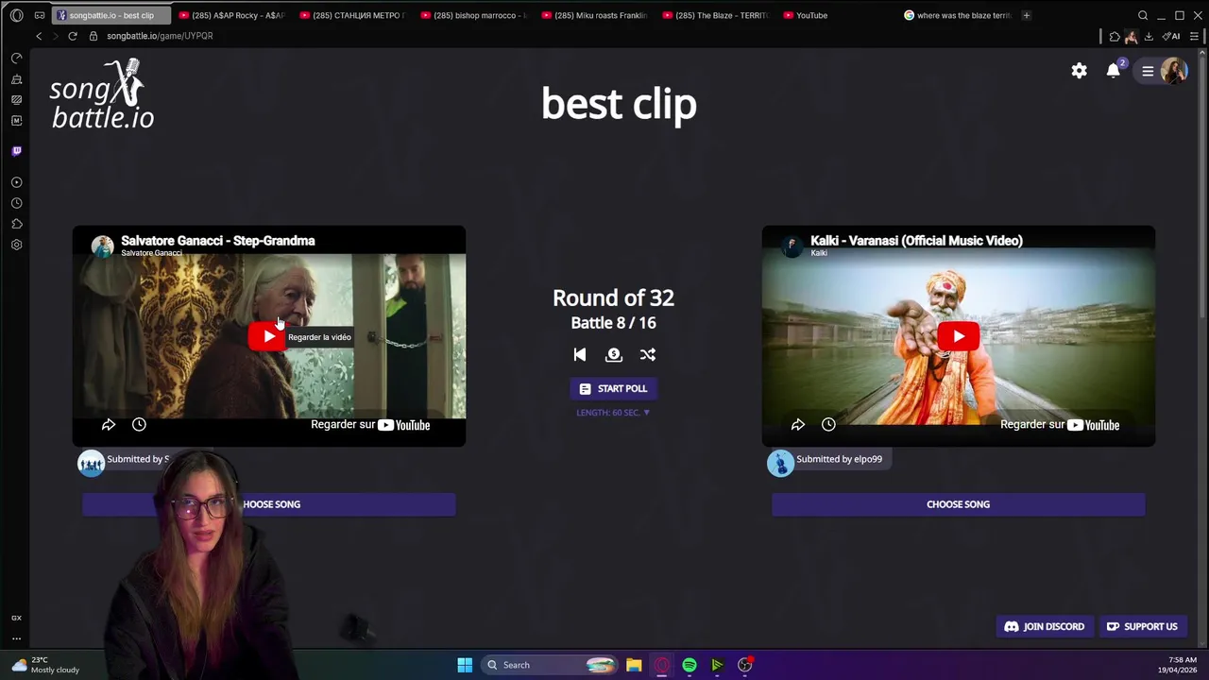Open a new browser tab
The height and width of the screenshot is (680, 1209).
click(1027, 15)
